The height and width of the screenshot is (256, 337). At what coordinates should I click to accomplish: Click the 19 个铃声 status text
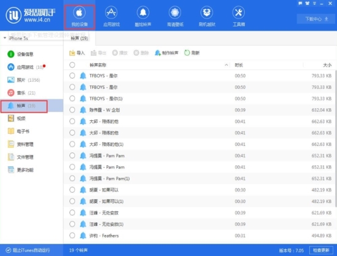[79, 250]
